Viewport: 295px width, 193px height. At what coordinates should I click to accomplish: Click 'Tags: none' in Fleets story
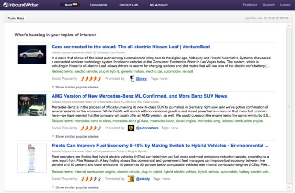pyautogui.click(x=162, y=179)
